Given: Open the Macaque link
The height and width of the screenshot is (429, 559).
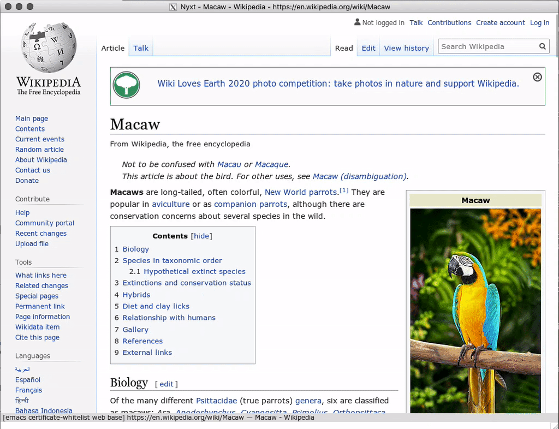Looking at the screenshot, I should click(272, 164).
